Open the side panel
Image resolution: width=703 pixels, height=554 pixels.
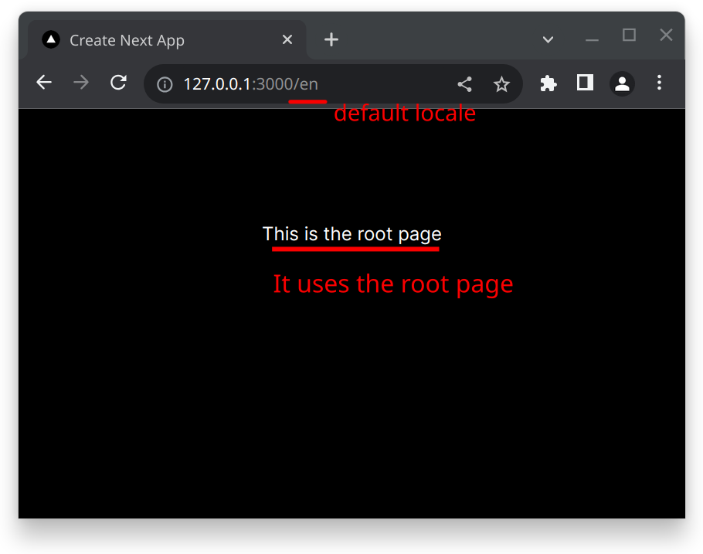pyautogui.click(x=585, y=83)
